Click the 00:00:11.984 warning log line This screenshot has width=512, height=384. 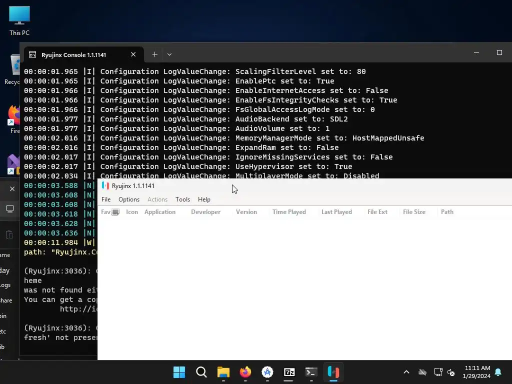[60, 242]
